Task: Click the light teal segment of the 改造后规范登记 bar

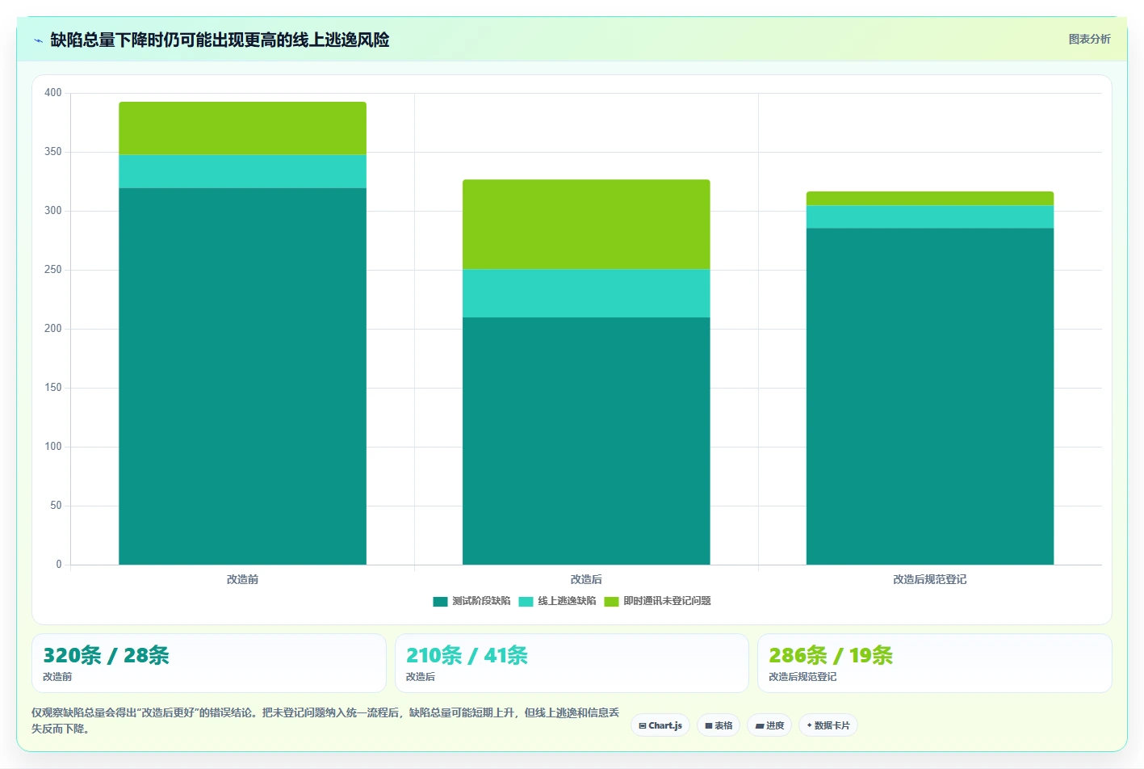Action: click(x=930, y=217)
